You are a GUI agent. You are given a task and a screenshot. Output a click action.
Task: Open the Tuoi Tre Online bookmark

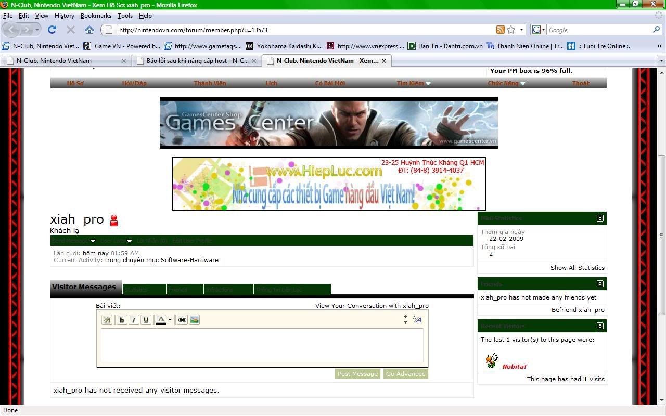pos(599,46)
